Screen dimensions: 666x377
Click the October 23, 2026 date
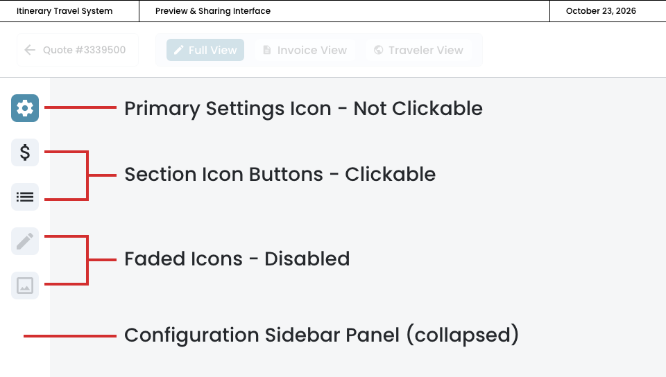601,11
